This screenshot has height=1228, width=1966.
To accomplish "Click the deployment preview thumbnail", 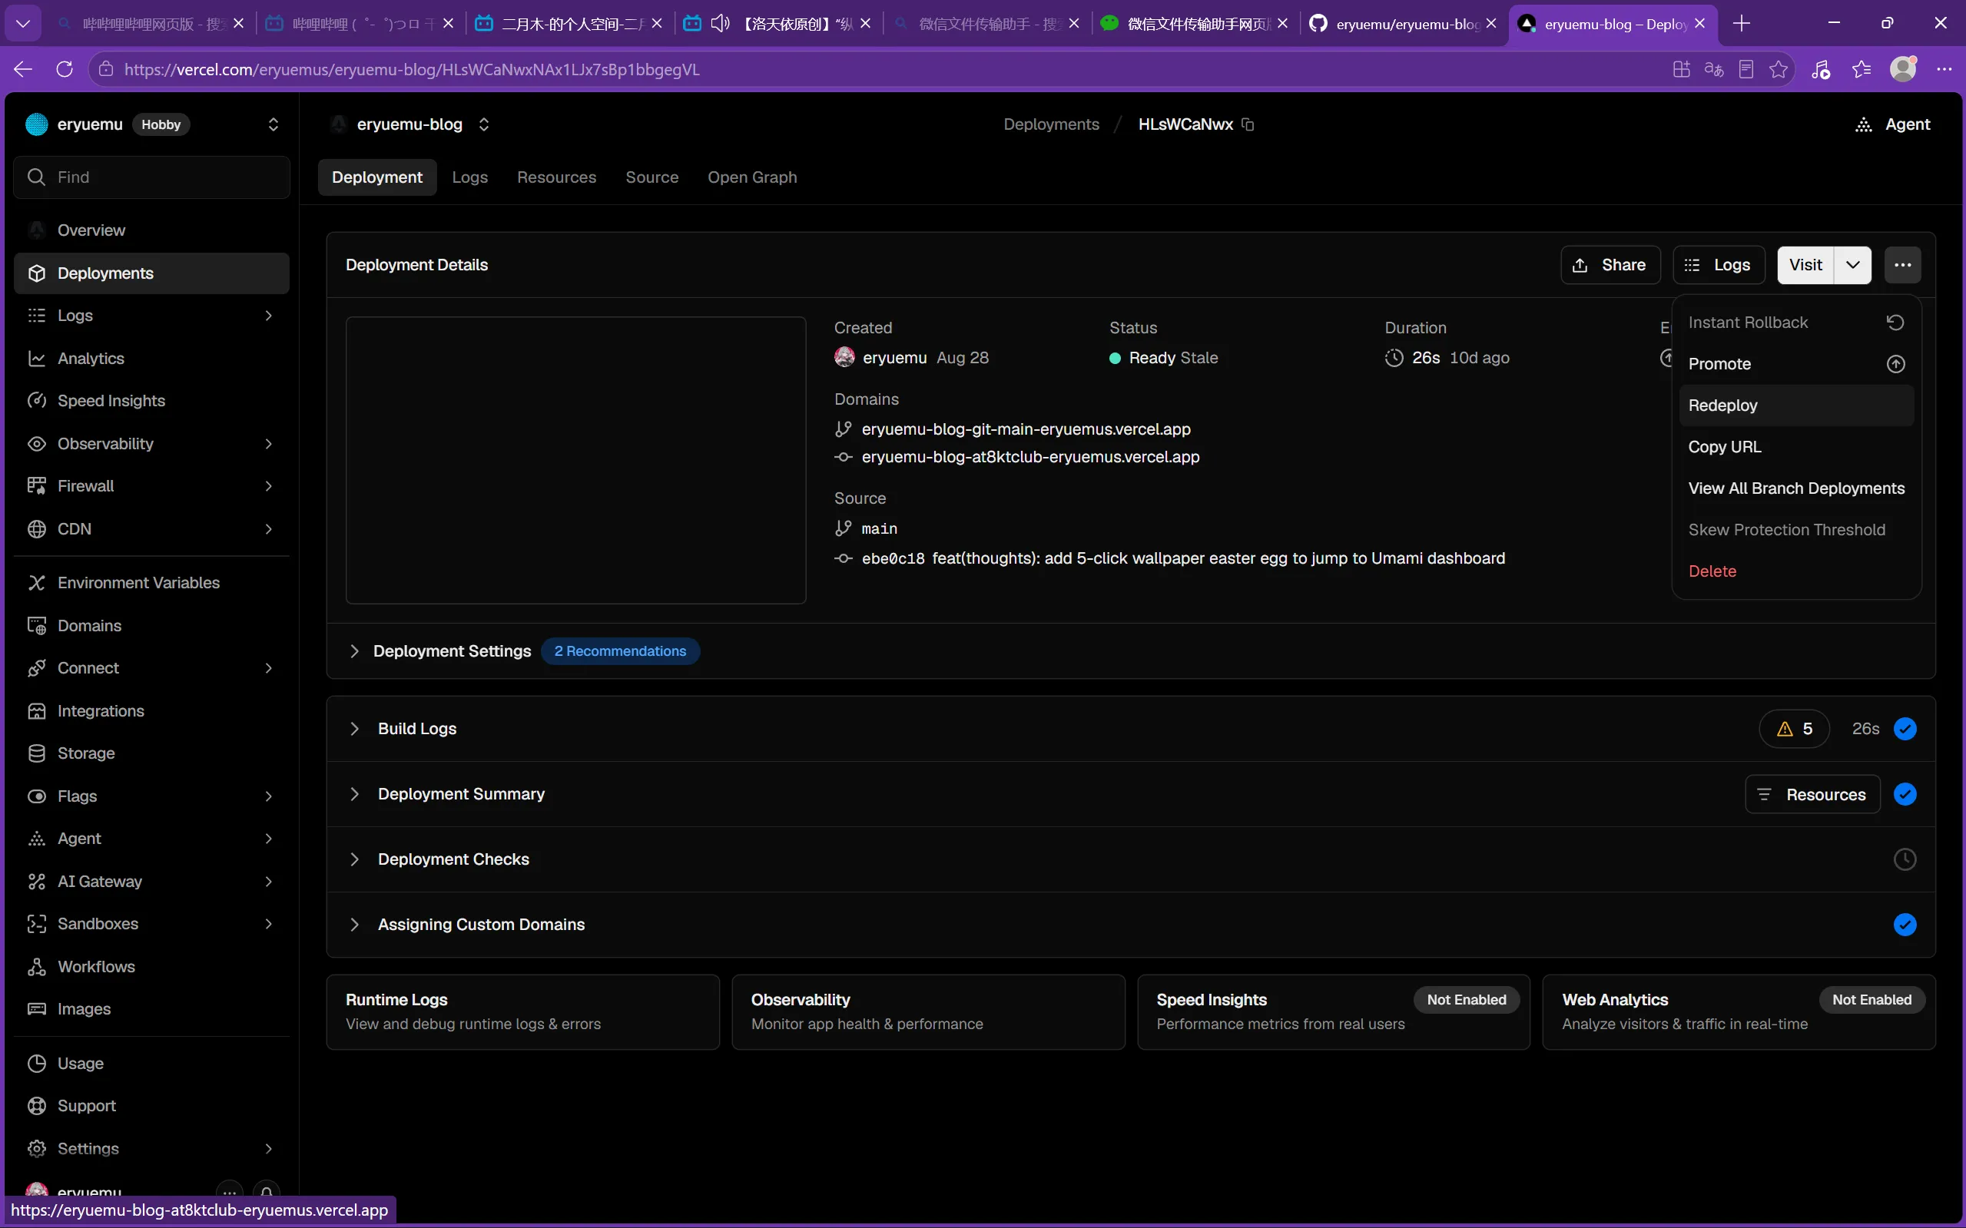I will point(575,460).
